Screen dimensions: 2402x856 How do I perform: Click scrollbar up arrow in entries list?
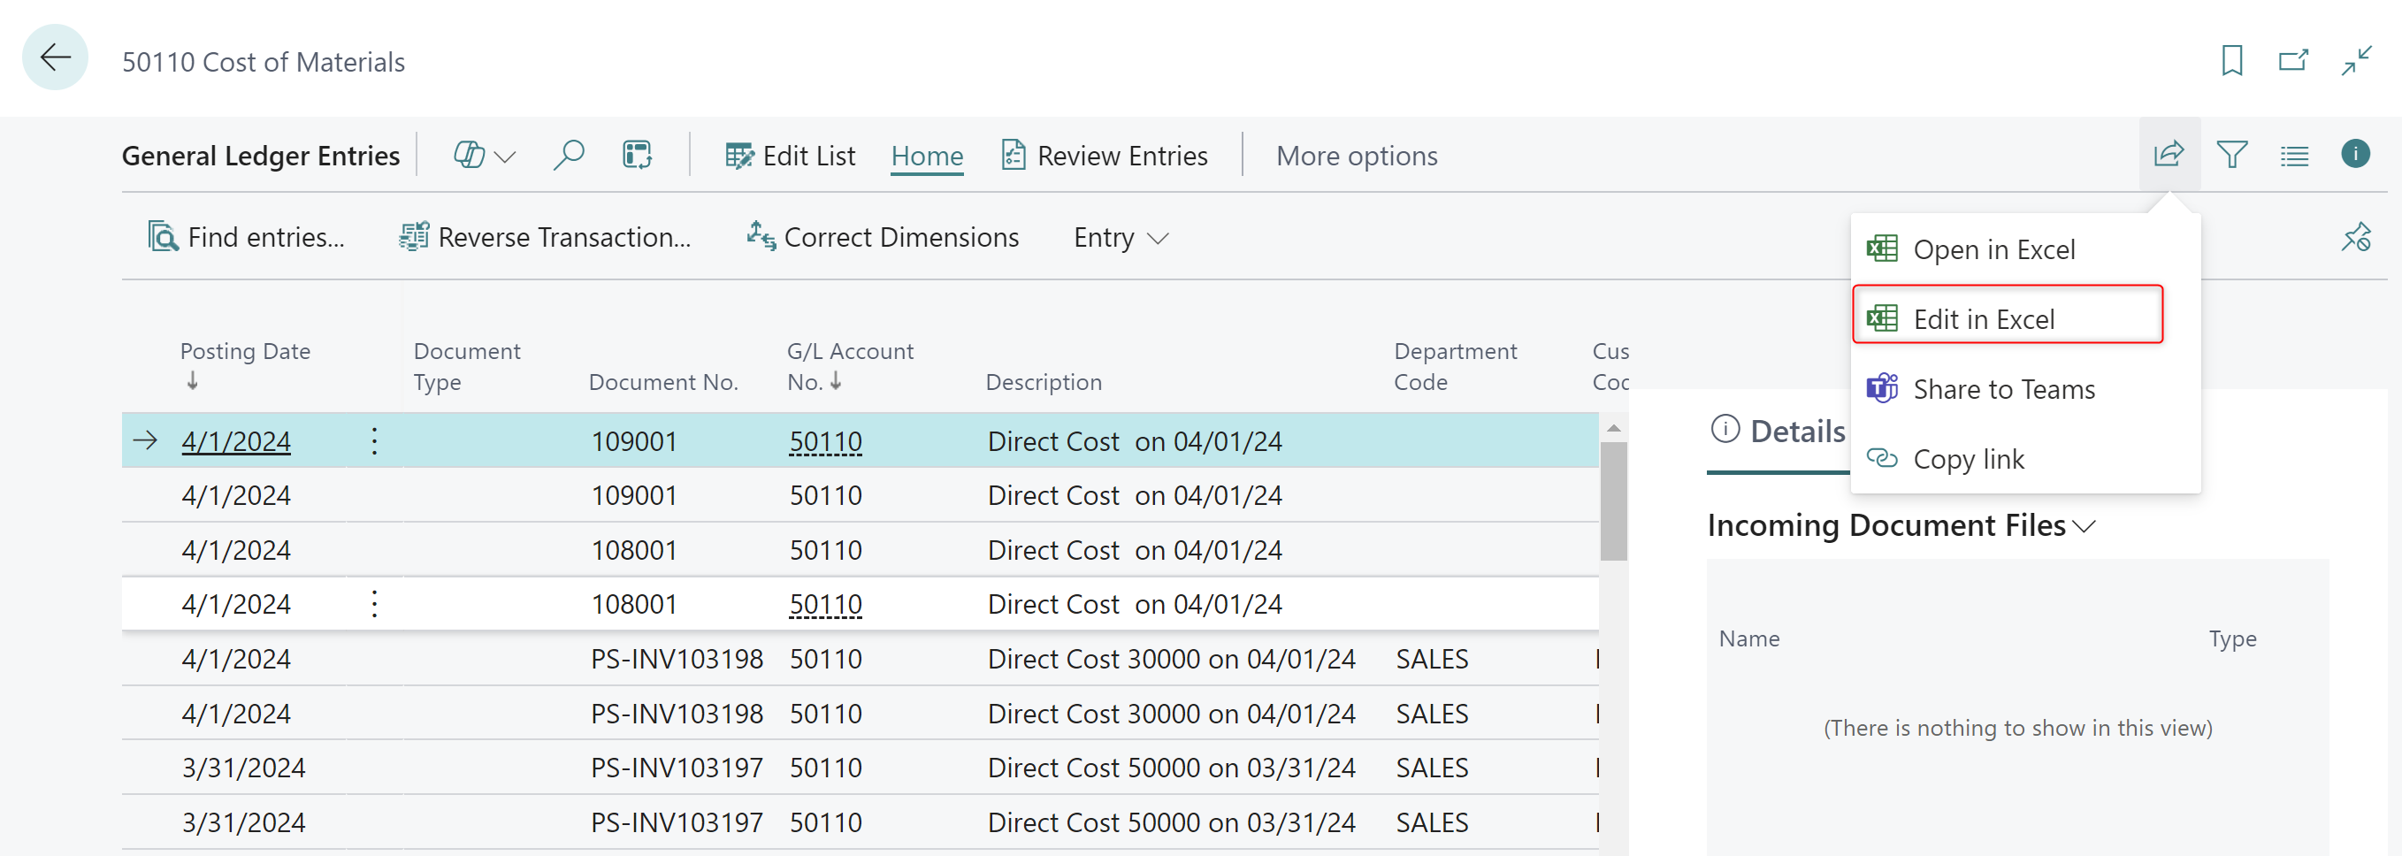(x=1613, y=428)
